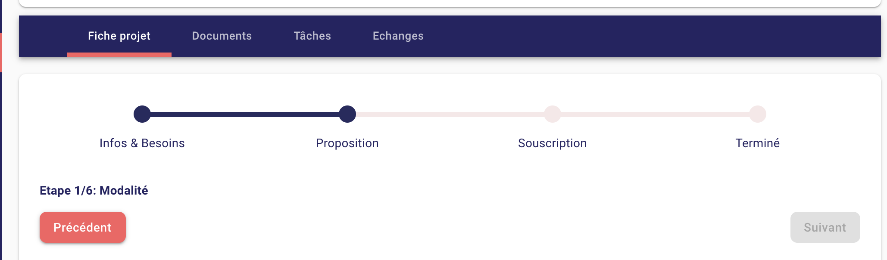Click the Souscription step label
The image size is (887, 260).
[x=552, y=143]
